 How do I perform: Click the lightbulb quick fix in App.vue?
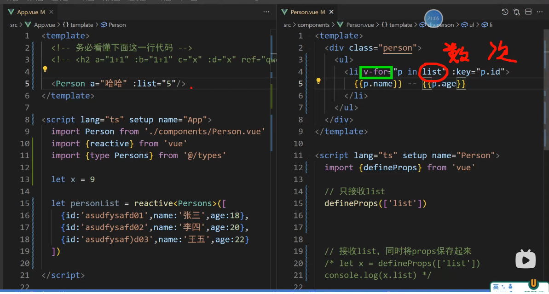(x=45, y=69)
